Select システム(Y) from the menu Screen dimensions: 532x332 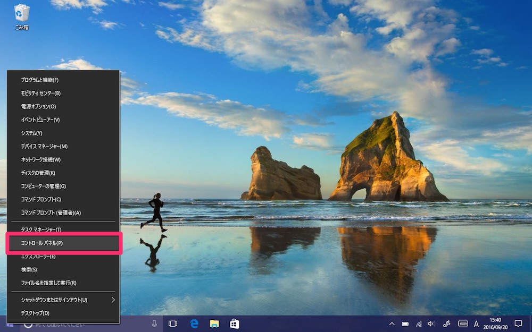click(63, 133)
